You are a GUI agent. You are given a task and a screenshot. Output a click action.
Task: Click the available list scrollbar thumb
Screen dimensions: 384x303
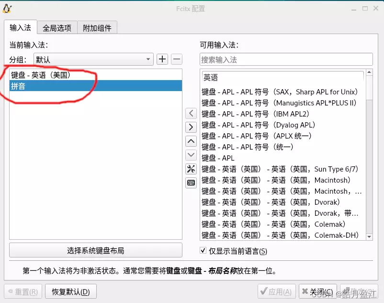[369, 88]
